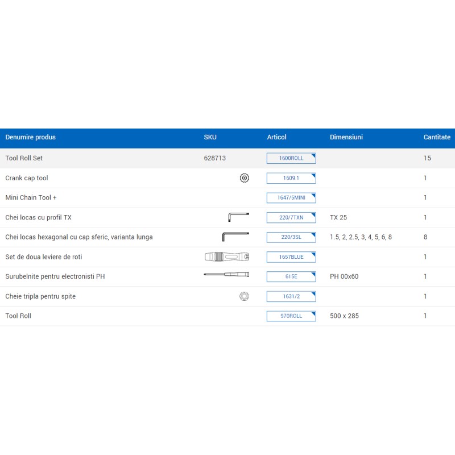Screen dimensions: 455x455
Task: Open article 1600ROLL
Action: [291, 158]
